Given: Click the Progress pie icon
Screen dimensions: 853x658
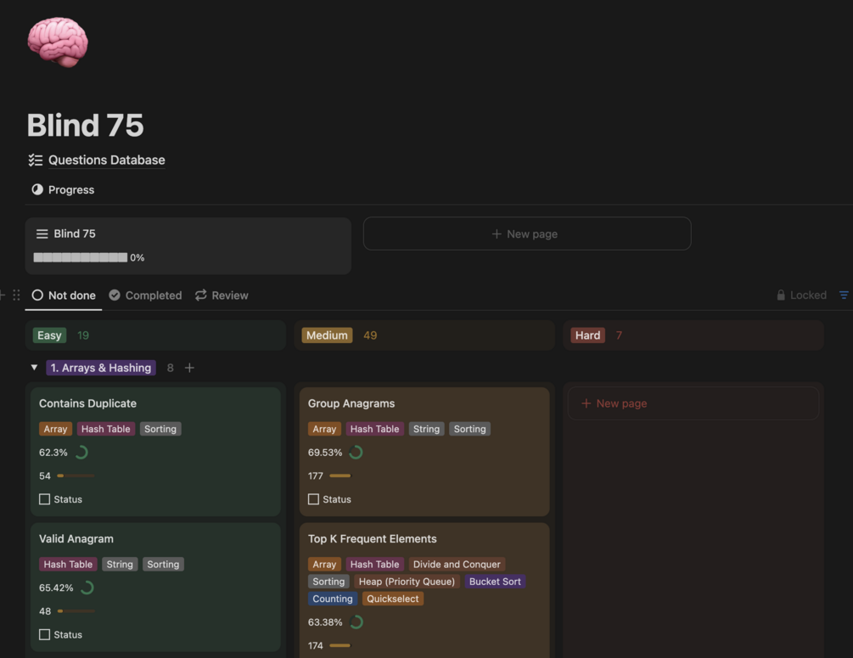Looking at the screenshot, I should click(x=37, y=189).
